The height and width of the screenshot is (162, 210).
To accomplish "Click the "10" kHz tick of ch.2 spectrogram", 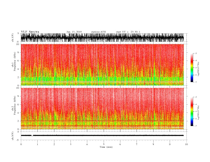I will (18, 88).
